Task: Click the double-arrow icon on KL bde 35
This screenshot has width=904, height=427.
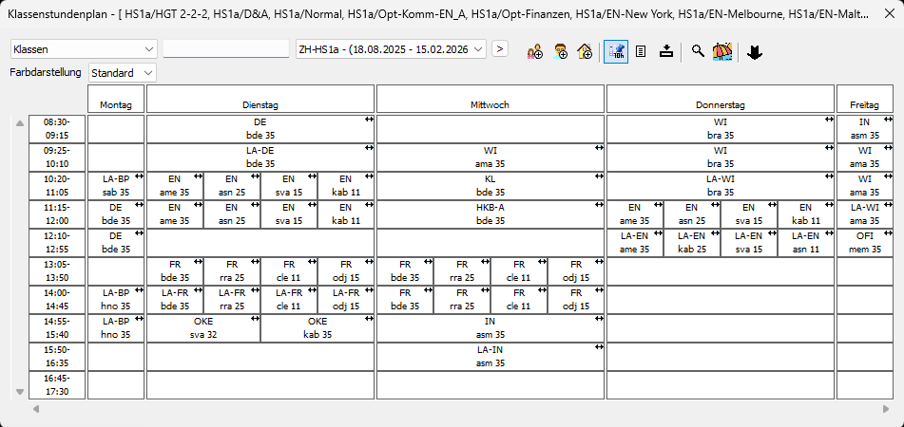Action: tap(599, 176)
